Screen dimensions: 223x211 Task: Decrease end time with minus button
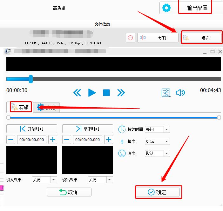[x=67, y=140]
